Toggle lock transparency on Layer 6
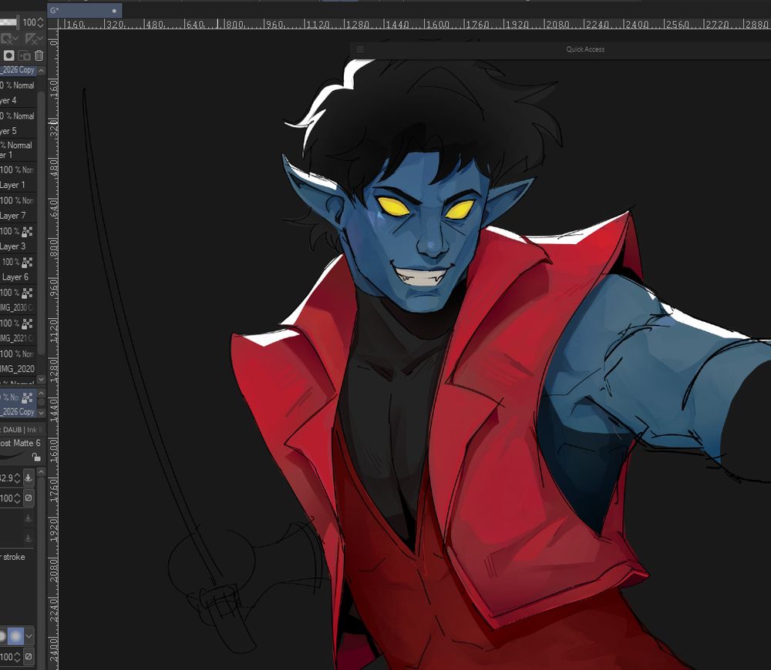The image size is (771, 670). pyautogui.click(x=27, y=262)
